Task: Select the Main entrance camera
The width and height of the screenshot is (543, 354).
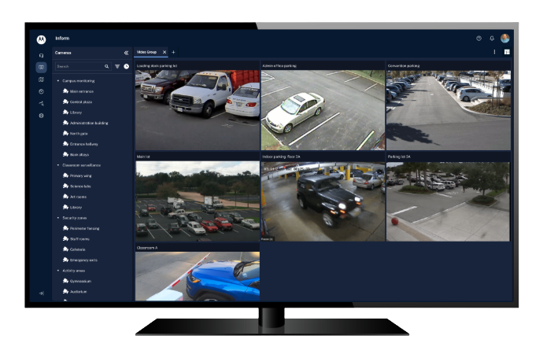Action: (79, 91)
